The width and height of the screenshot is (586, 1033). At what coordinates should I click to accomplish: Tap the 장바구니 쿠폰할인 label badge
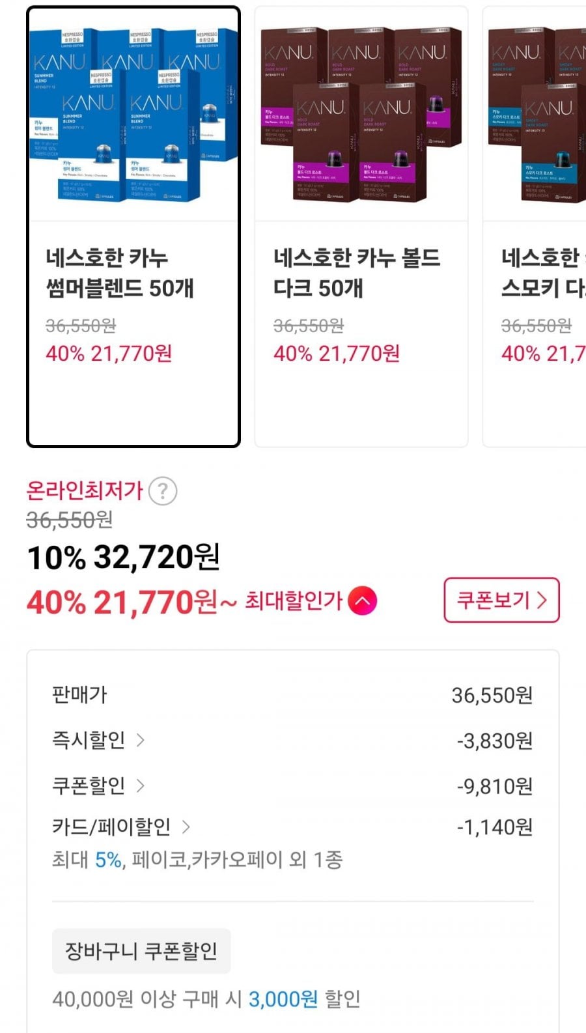tap(141, 951)
